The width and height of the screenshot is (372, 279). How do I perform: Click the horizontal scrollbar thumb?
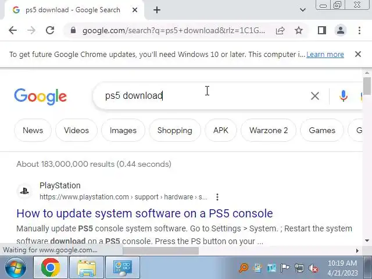click(x=160, y=251)
